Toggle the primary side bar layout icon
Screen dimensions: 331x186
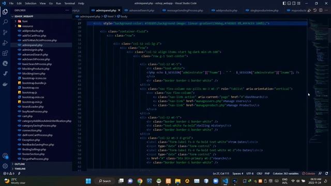pyautogui.click(x=284, y=4)
